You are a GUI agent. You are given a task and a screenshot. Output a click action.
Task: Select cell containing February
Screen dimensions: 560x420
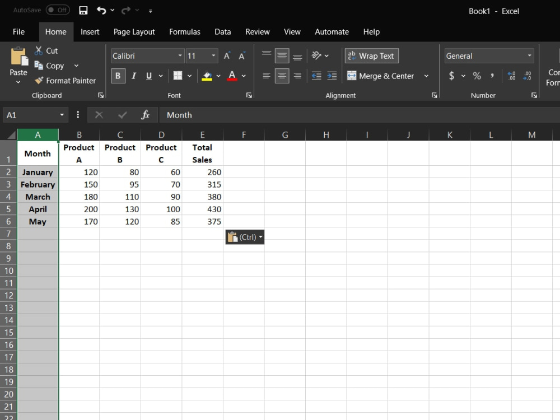click(38, 184)
